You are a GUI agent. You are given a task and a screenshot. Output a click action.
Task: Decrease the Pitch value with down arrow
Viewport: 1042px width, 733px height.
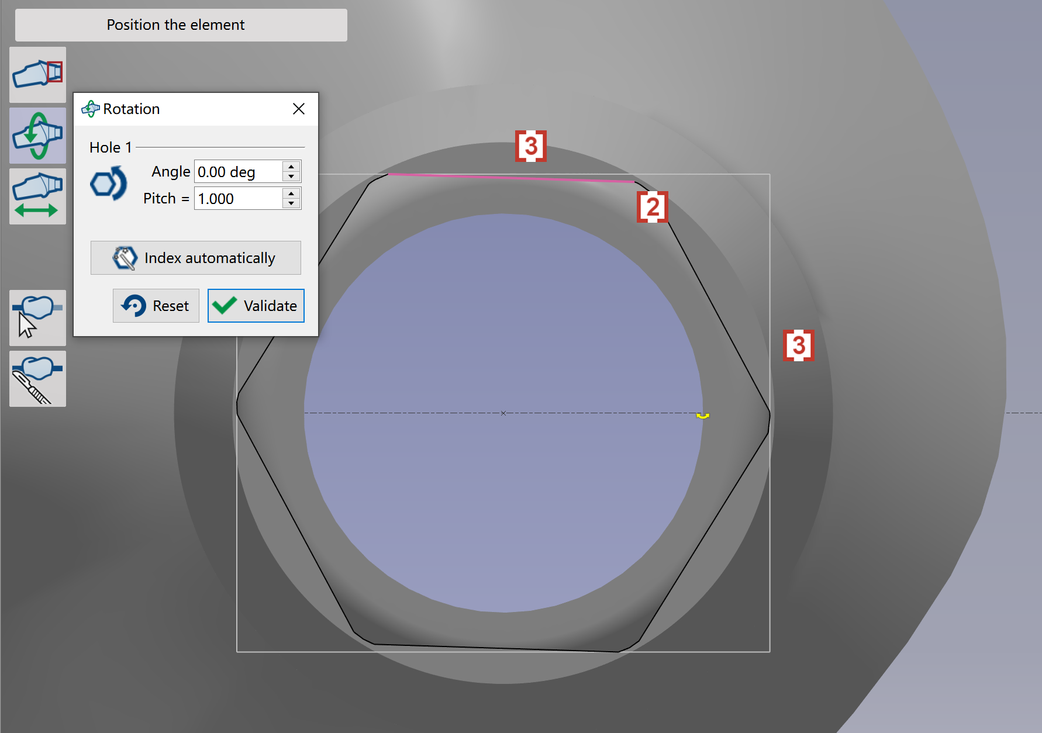[x=291, y=203]
